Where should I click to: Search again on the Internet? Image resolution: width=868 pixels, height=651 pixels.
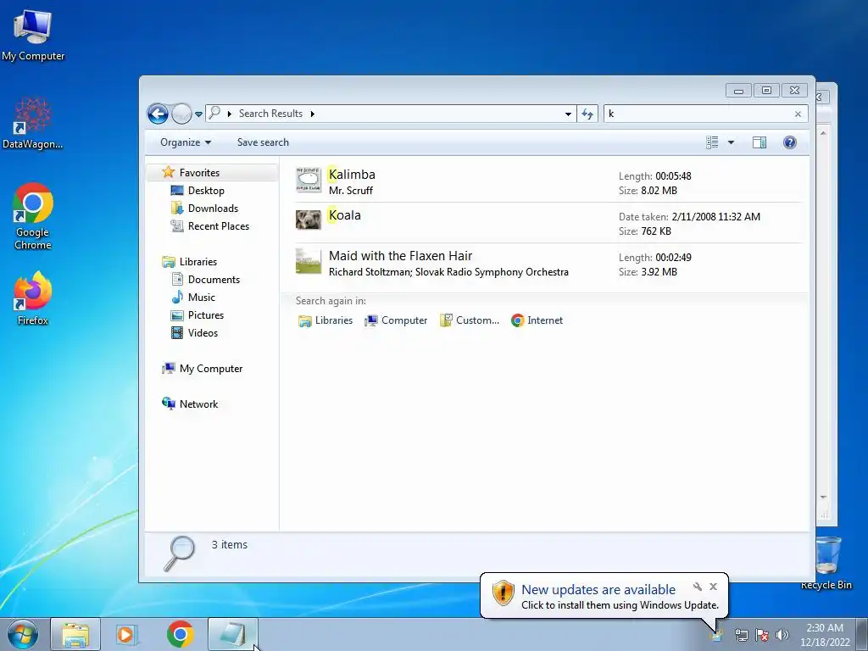[x=537, y=320]
